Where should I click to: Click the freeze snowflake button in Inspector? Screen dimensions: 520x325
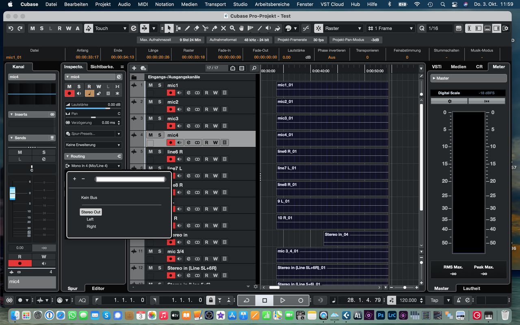[117, 93]
